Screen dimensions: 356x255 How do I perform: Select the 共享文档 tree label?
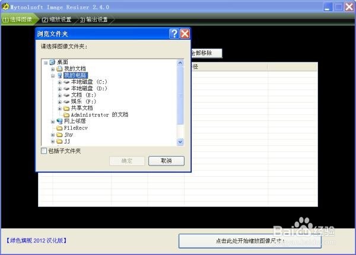tap(82, 108)
